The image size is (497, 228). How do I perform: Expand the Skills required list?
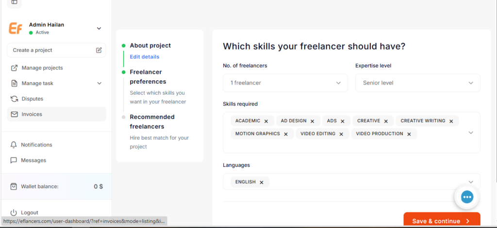[470, 133]
